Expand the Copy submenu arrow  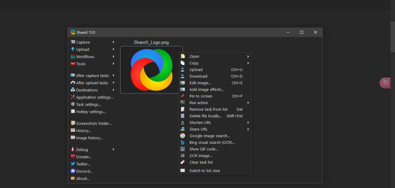248,63
